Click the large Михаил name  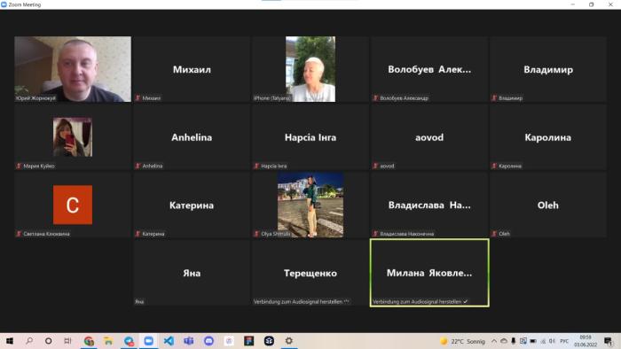click(x=192, y=70)
